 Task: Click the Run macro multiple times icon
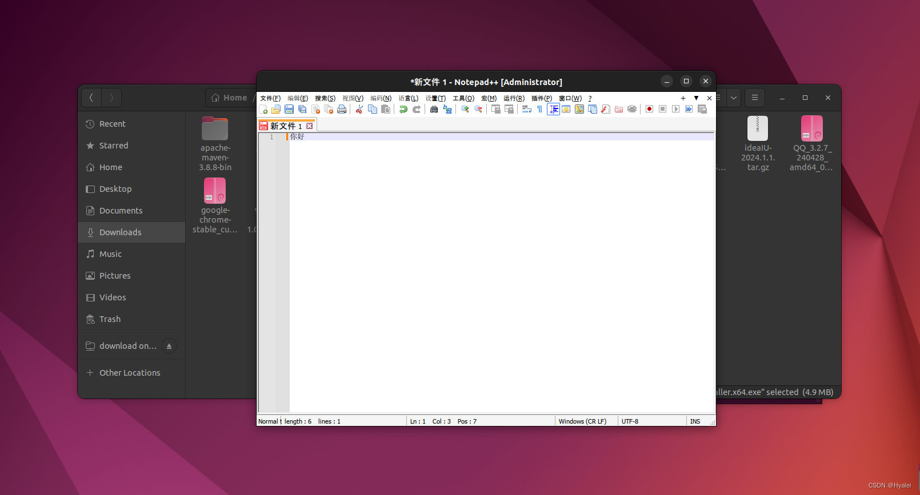click(689, 109)
